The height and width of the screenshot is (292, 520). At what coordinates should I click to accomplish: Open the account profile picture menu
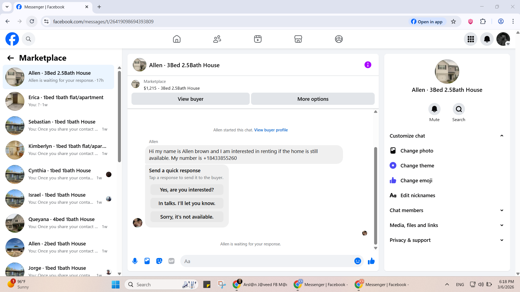click(x=503, y=39)
